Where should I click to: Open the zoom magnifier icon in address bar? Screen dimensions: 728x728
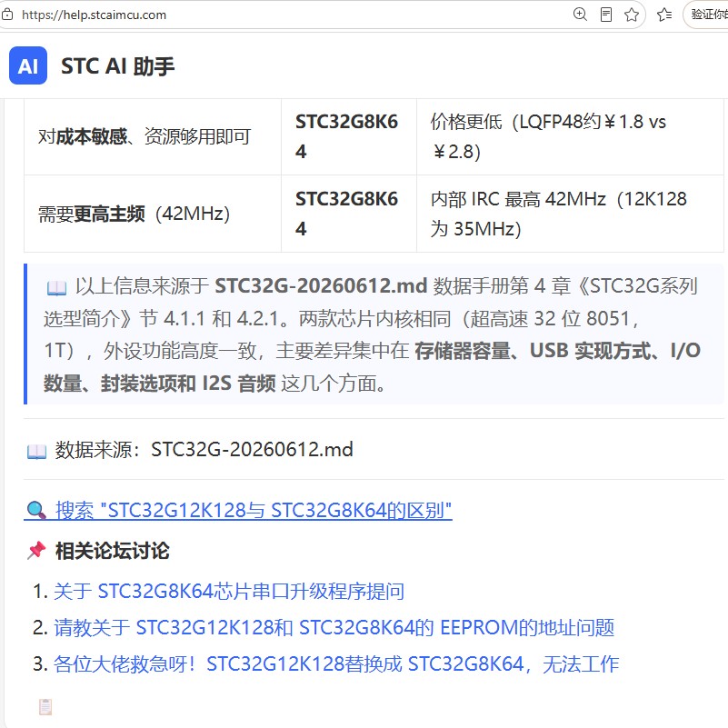(580, 15)
